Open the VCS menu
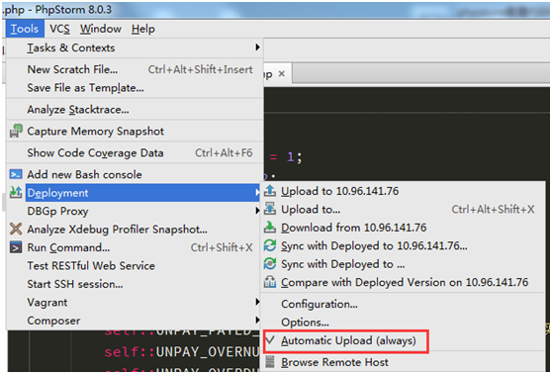This screenshot has height=374, width=552. [x=59, y=29]
